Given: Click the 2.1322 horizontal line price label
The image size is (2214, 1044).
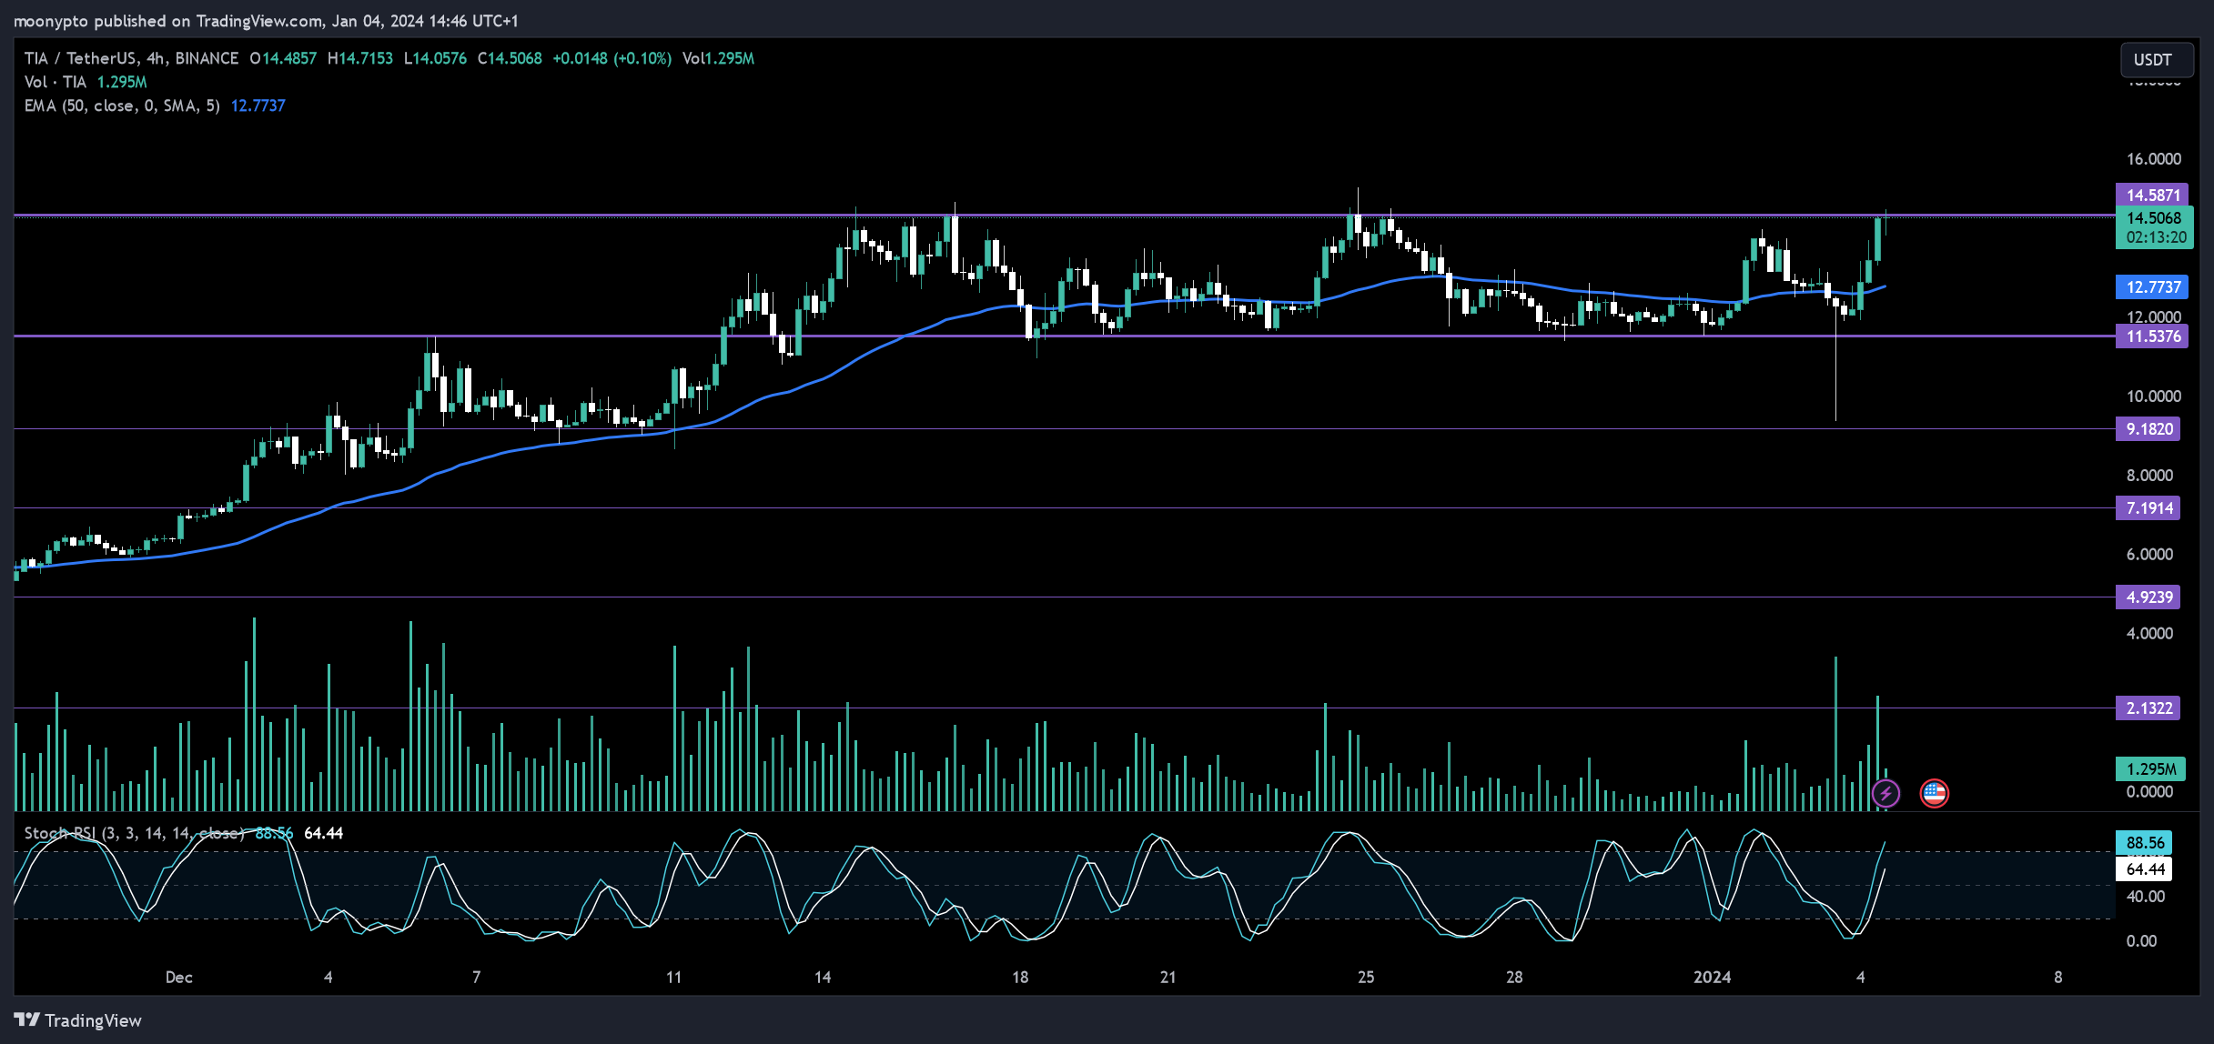Looking at the screenshot, I should [2148, 708].
